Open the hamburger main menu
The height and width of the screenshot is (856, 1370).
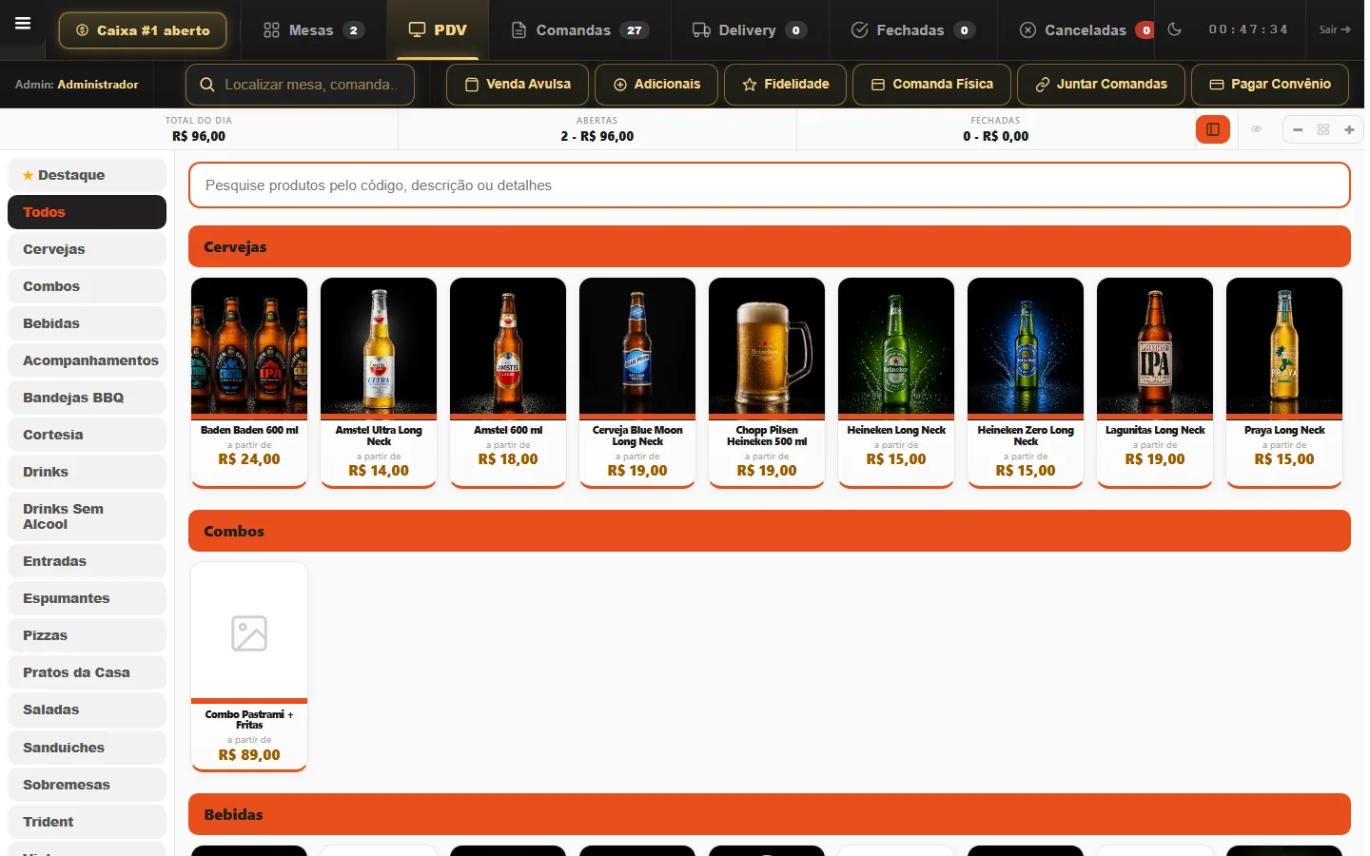(23, 24)
